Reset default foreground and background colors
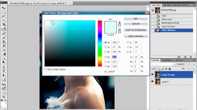 click(x=2, y=100)
